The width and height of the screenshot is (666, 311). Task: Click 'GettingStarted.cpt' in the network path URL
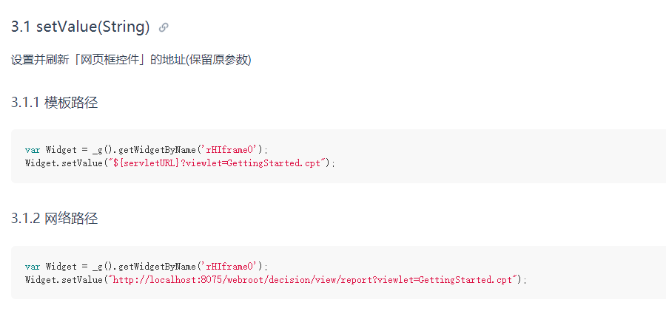coord(465,280)
